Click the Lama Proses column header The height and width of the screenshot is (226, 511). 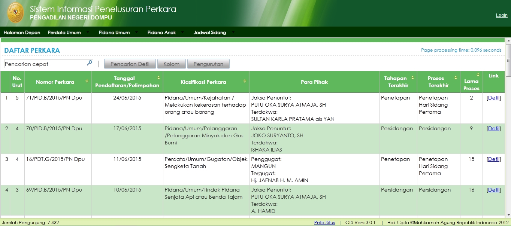[471, 82]
